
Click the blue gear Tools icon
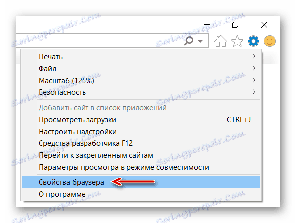254,41
